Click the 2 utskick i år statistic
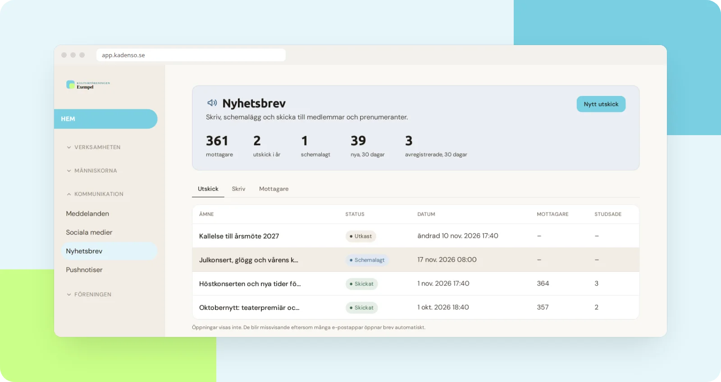Screen dimensions: 721x382 coord(267,146)
